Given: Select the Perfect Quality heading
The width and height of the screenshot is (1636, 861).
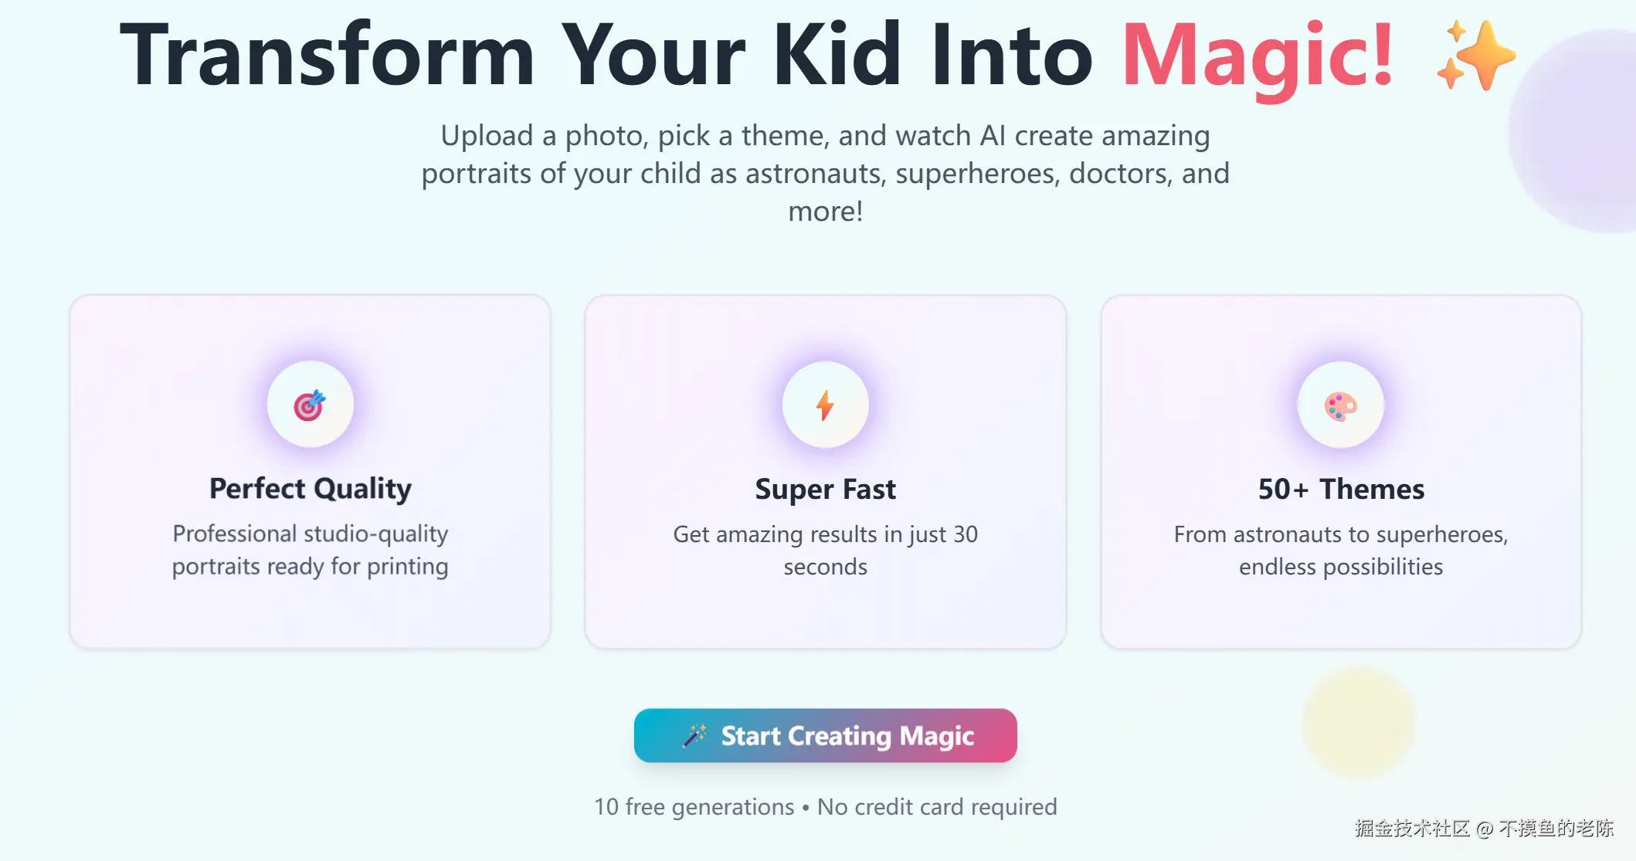Looking at the screenshot, I should (x=311, y=489).
